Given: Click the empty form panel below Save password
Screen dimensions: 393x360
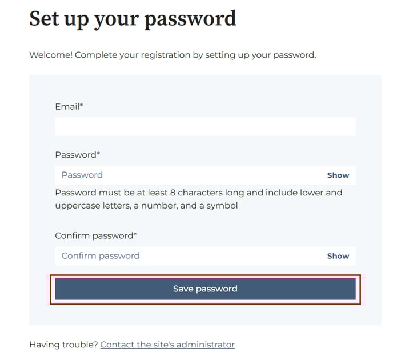Looking at the screenshot, I should (x=205, y=315).
